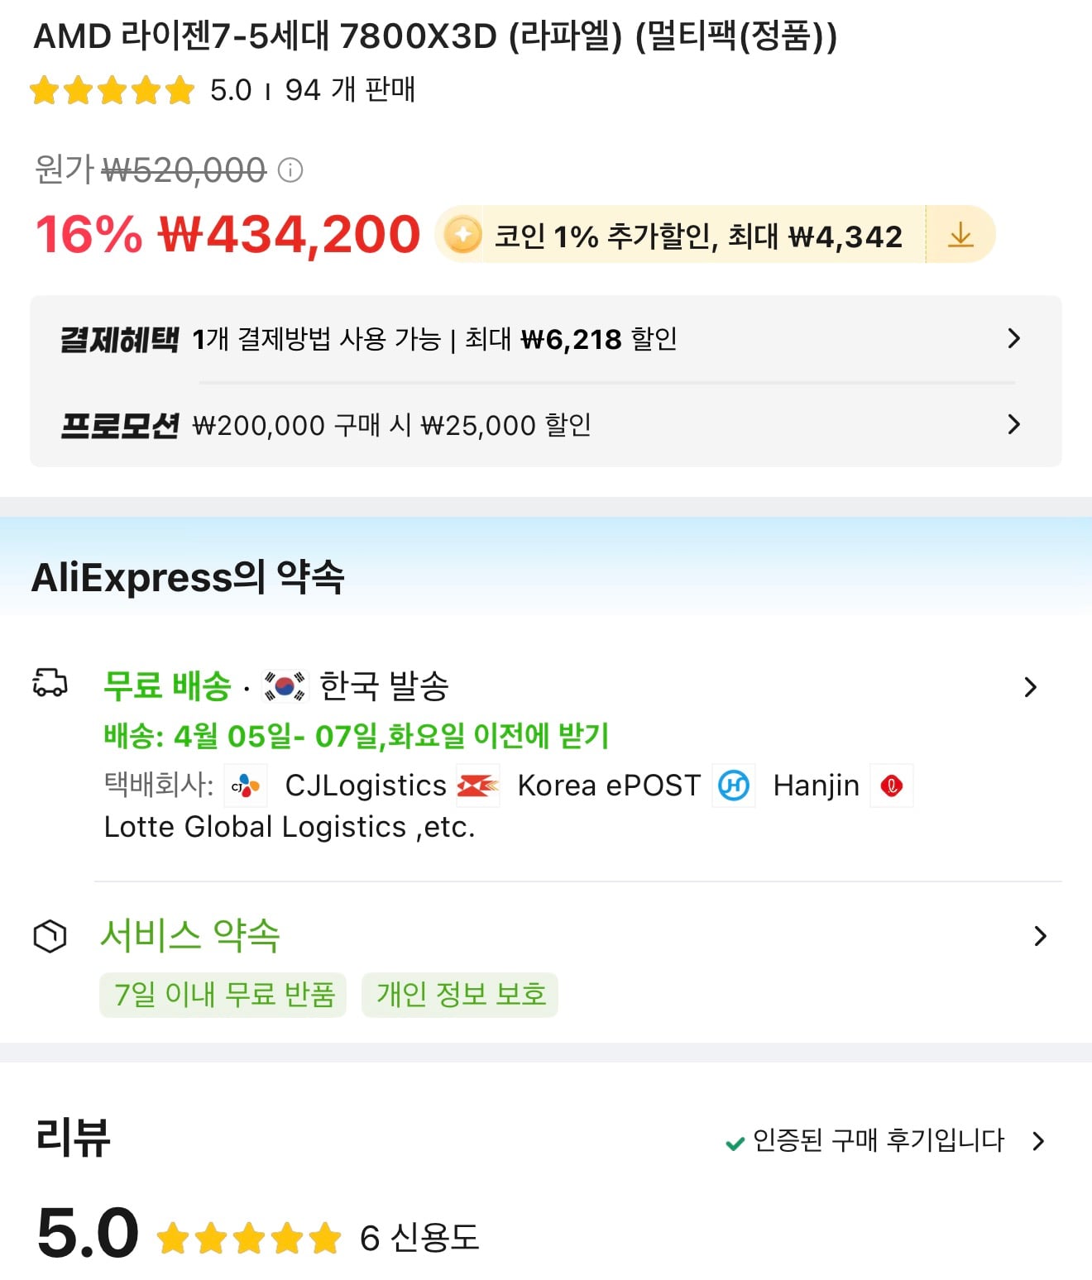Image resolution: width=1092 pixels, height=1280 pixels.
Task: Expand the 결제혜택 payment benefits section
Action: (1014, 338)
